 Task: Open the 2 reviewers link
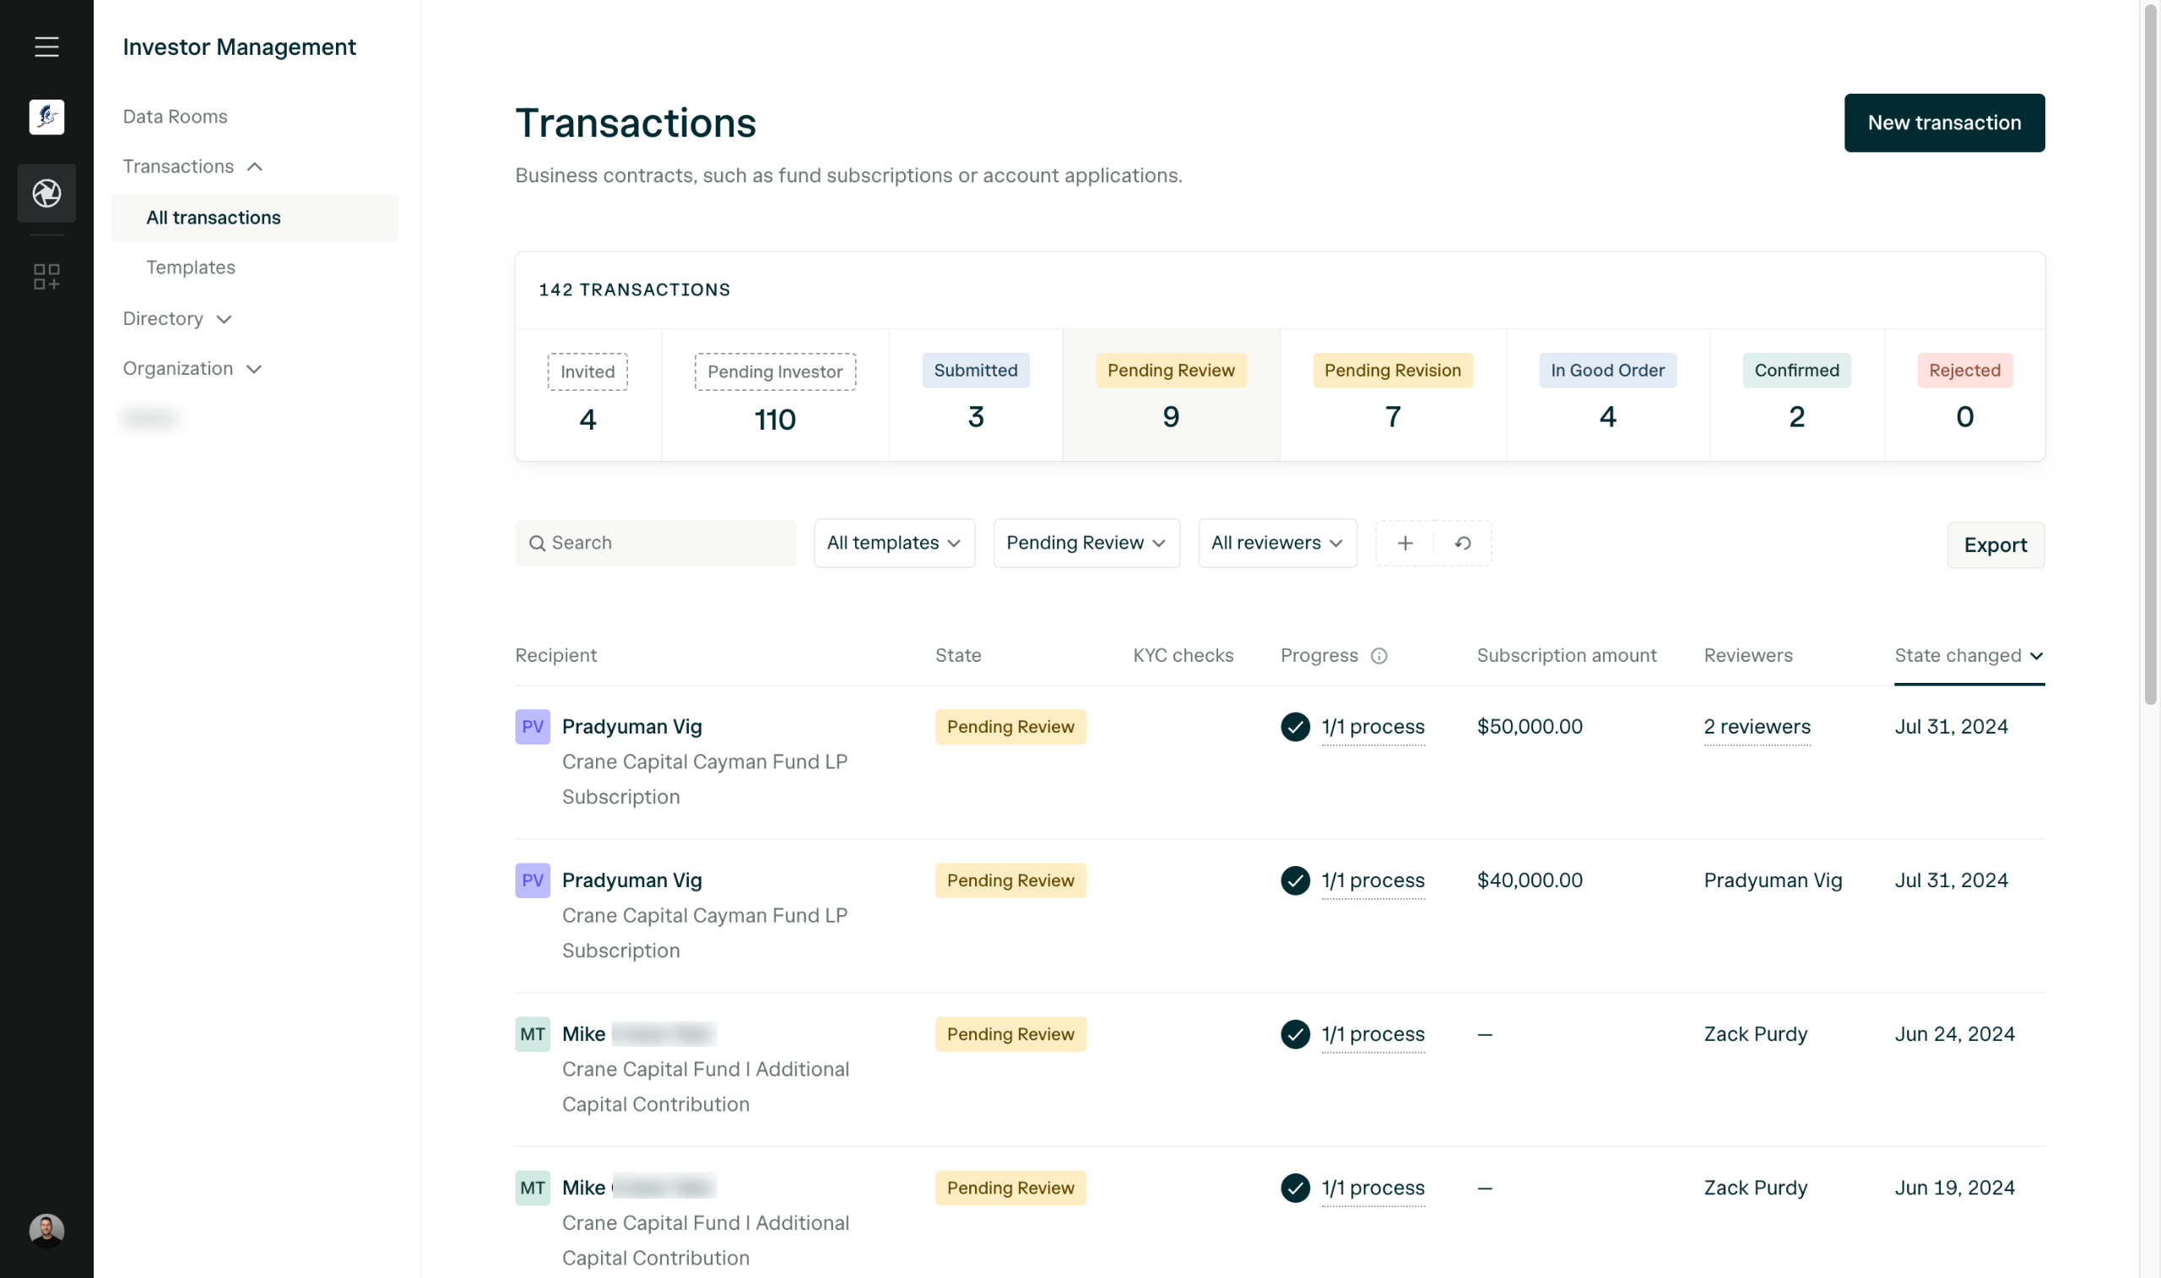(1757, 727)
